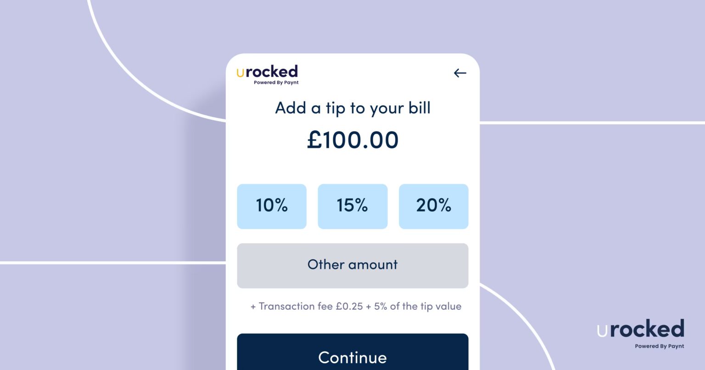Click the yellow "u" of the header logo
The width and height of the screenshot is (705, 370).
pos(240,73)
